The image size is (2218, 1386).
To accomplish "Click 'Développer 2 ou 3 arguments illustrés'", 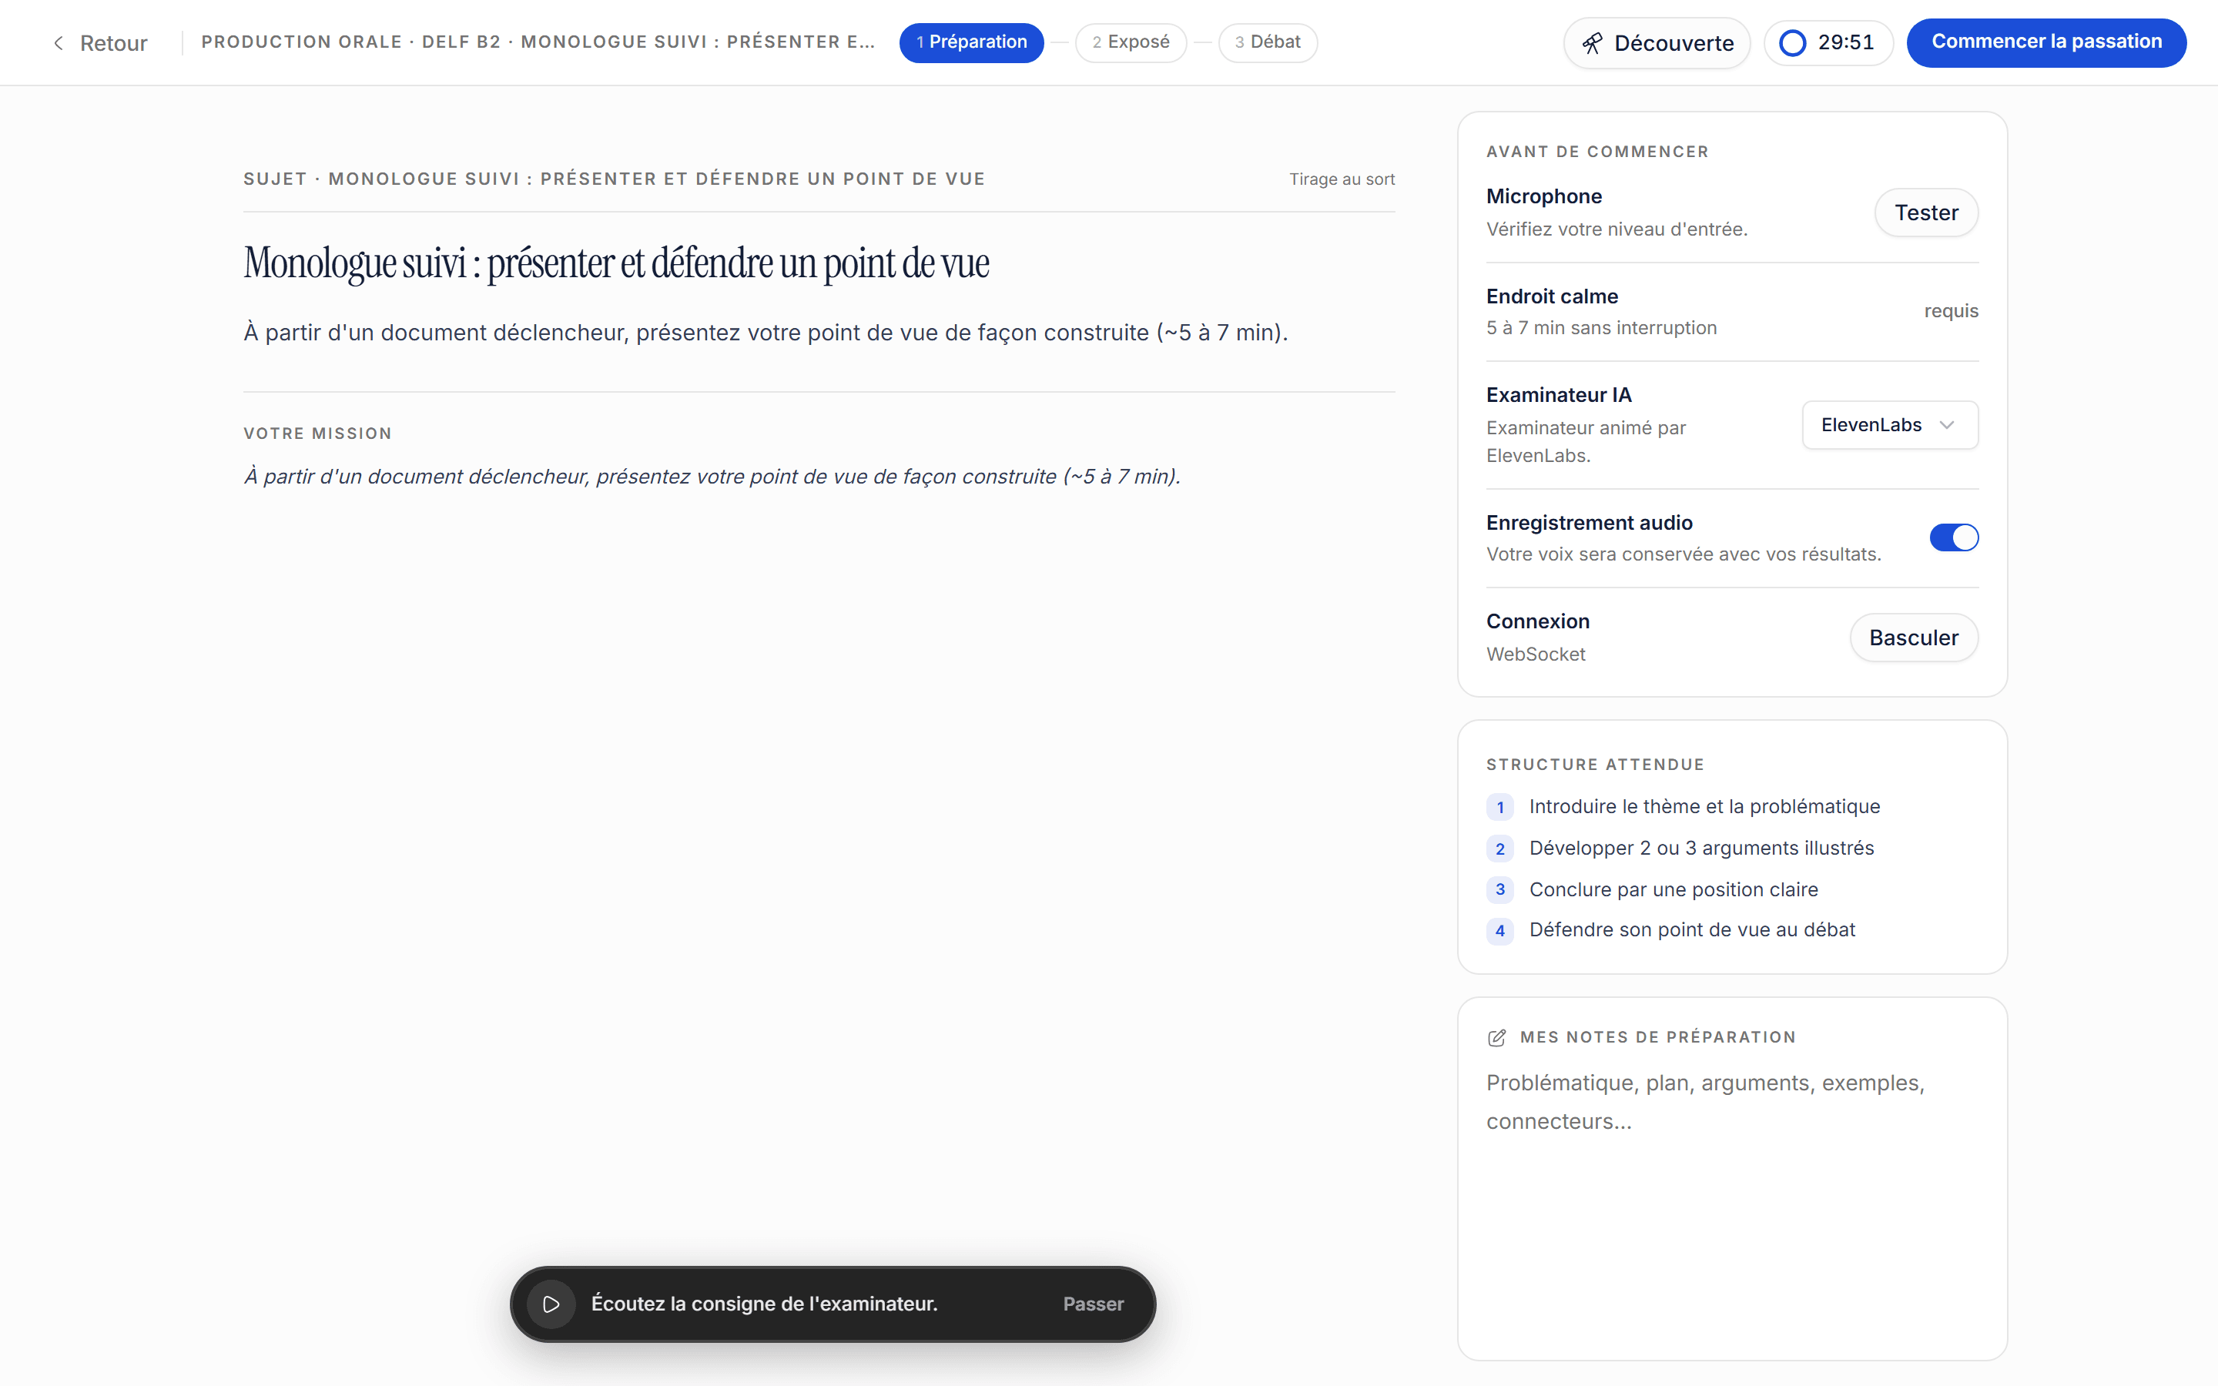I will click(x=1701, y=848).
